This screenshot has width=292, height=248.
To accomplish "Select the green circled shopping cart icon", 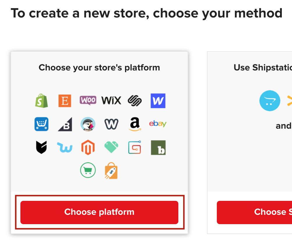I will 88,170.
